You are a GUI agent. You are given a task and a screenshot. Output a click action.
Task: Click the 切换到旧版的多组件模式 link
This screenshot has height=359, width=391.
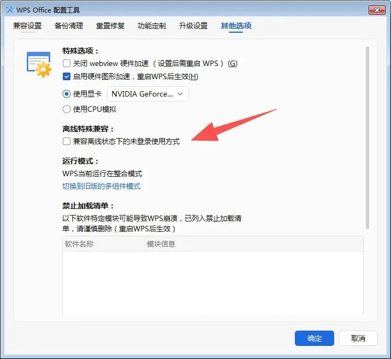(102, 186)
